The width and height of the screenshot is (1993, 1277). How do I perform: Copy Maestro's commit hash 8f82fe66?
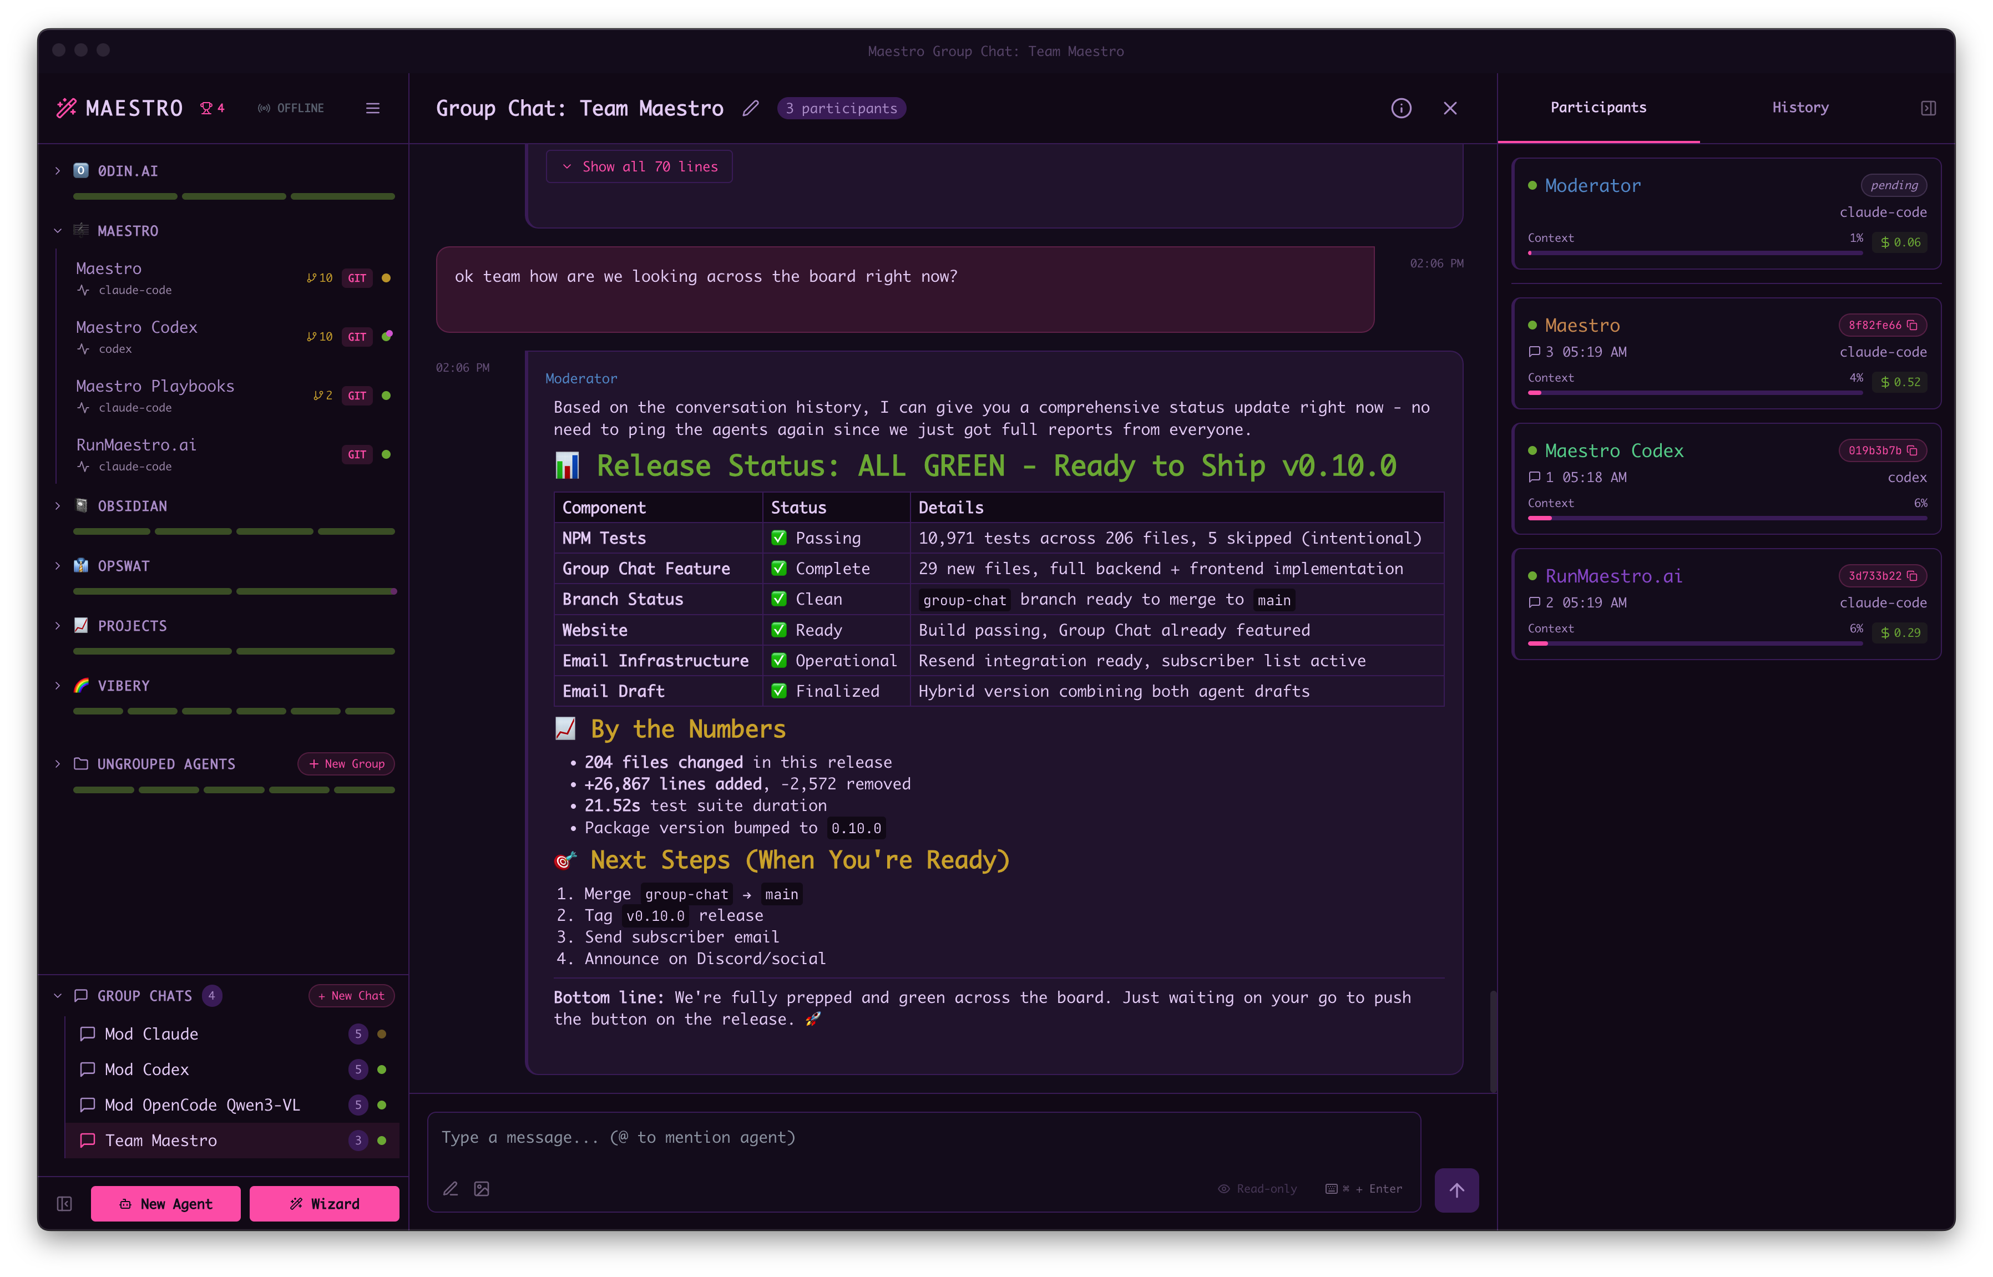[x=1913, y=325]
